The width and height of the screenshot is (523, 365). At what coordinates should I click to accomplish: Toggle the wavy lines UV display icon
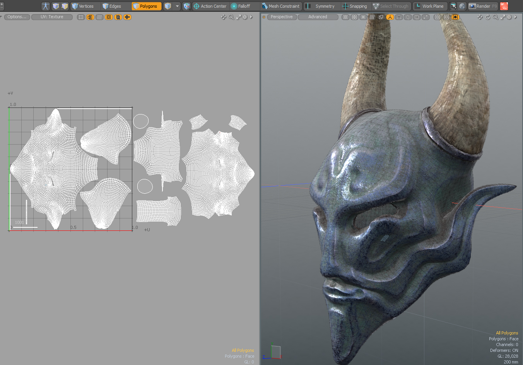click(x=99, y=17)
